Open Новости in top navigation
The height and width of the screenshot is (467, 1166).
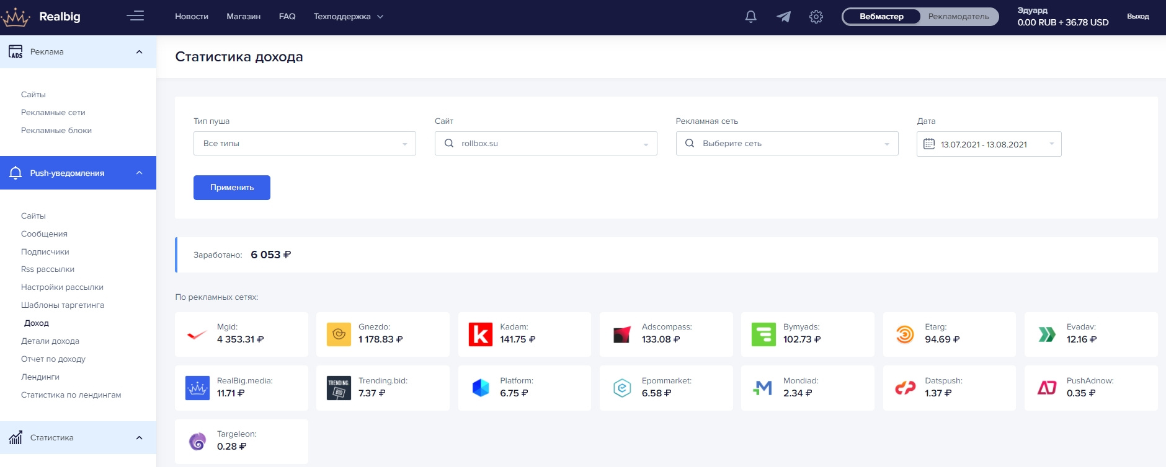pos(192,17)
